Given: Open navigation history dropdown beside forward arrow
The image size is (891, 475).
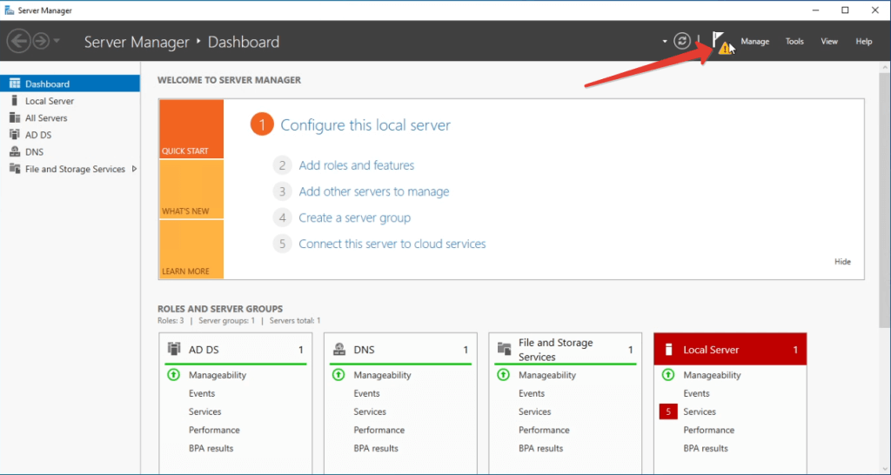Looking at the screenshot, I should coord(57,41).
